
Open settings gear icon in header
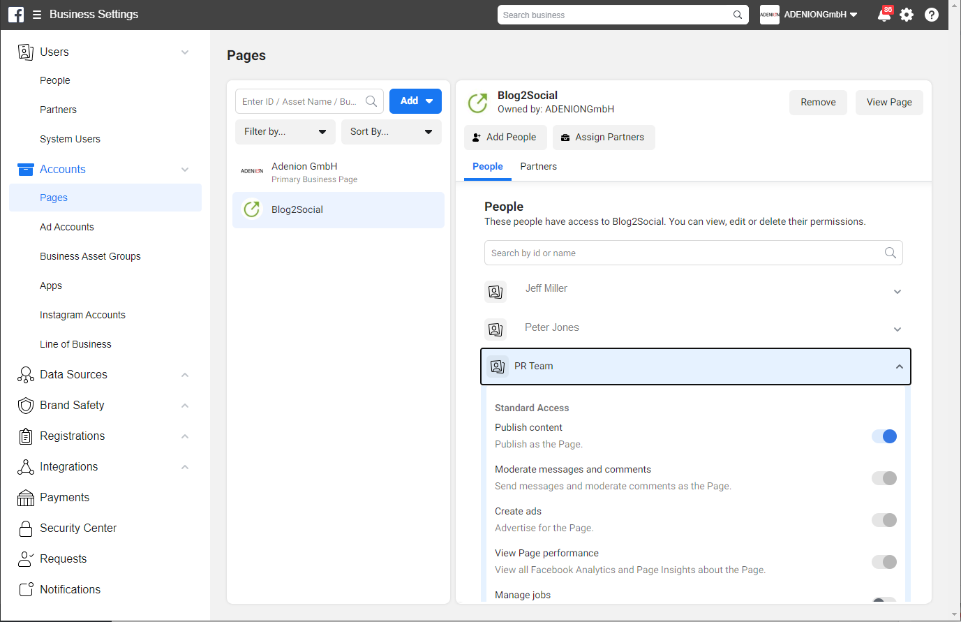907,15
